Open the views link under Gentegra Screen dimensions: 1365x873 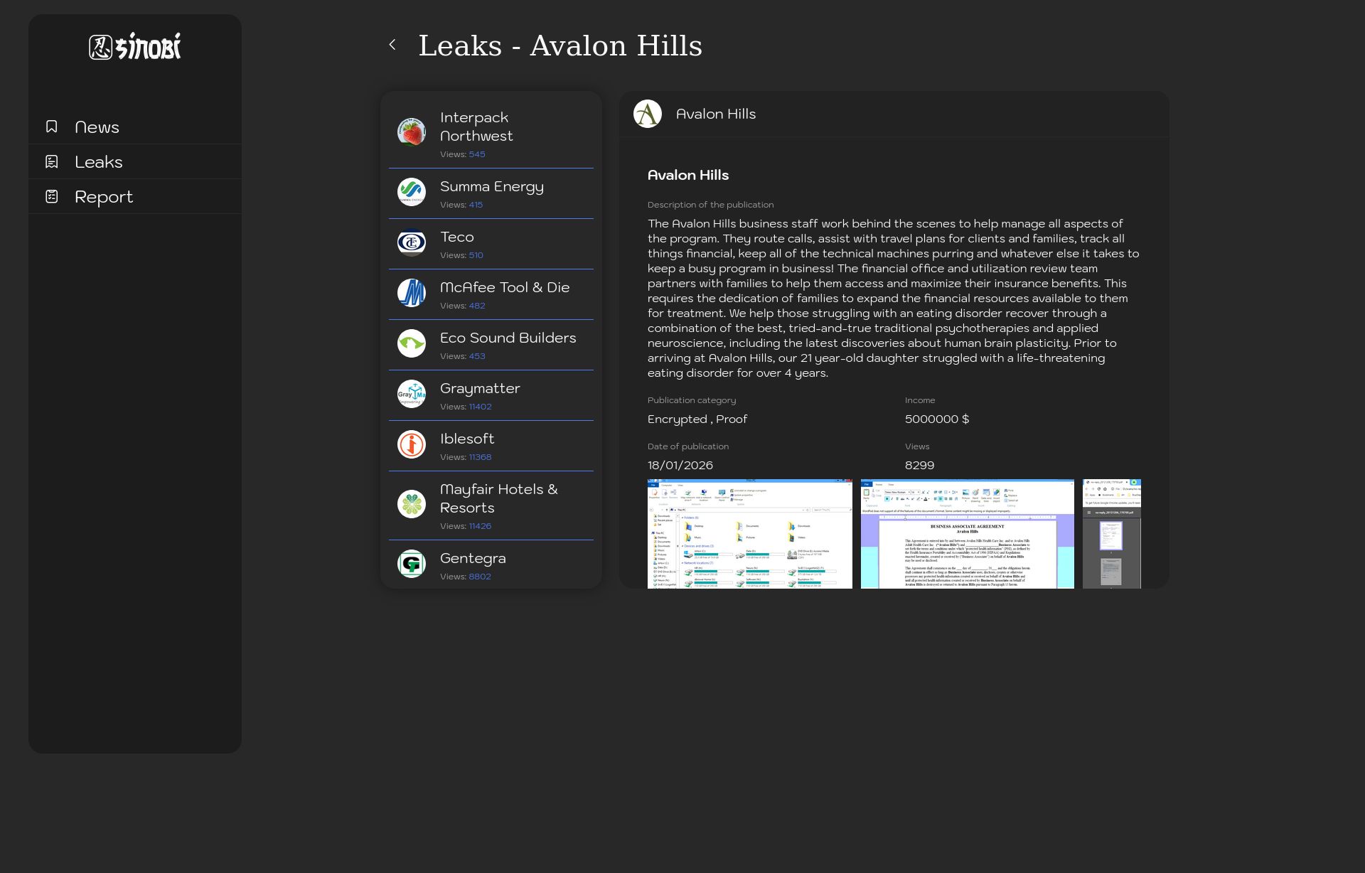coord(479,577)
